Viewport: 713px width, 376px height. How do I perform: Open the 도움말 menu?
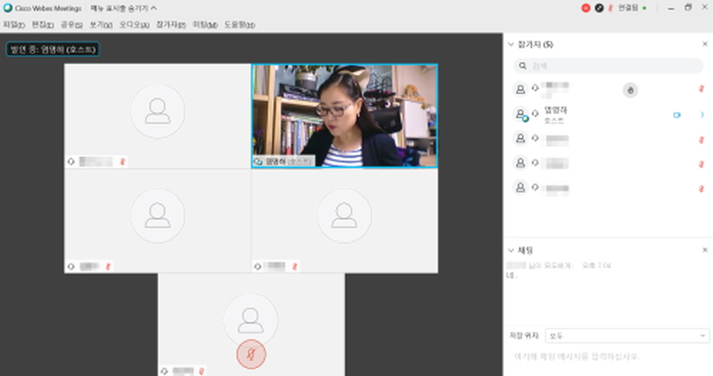(240, 24)
